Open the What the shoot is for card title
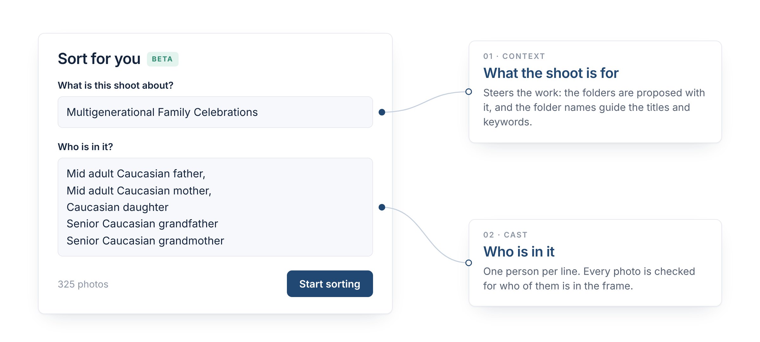 click(551, 73)
